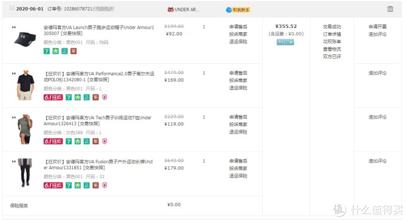Delete order with the trash icon
Screen dimensions: 406x220
[x=390, y=9]
